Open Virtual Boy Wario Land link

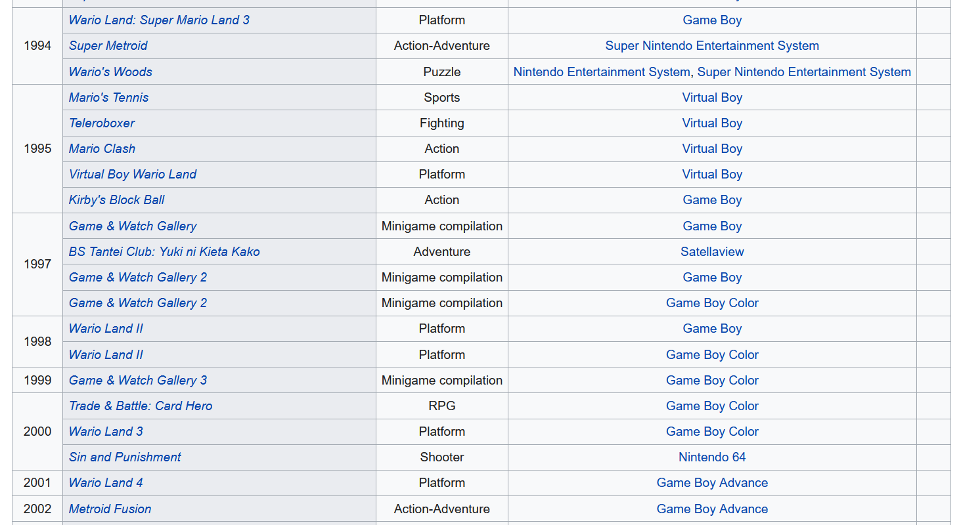[x=133, y=175]
